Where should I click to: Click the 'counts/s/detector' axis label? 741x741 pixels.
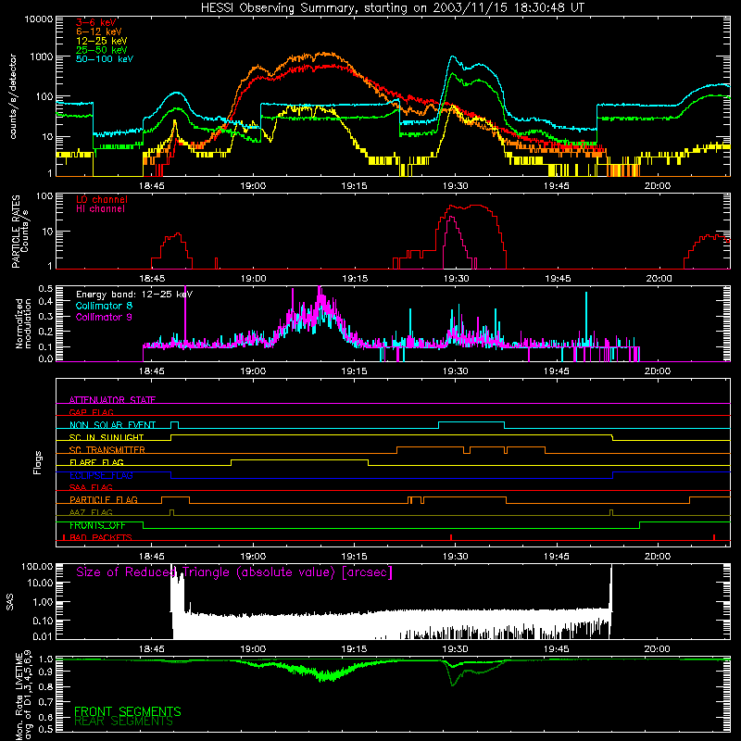[13, 96]
